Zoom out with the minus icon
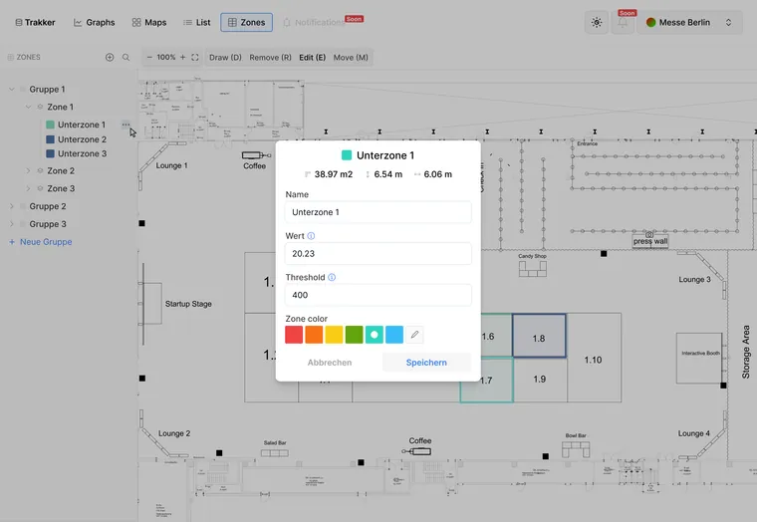 [149, 57]
